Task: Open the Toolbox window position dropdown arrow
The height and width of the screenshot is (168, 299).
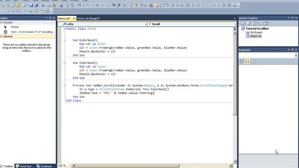Action: pyautogui.click(x=46, y=18)
